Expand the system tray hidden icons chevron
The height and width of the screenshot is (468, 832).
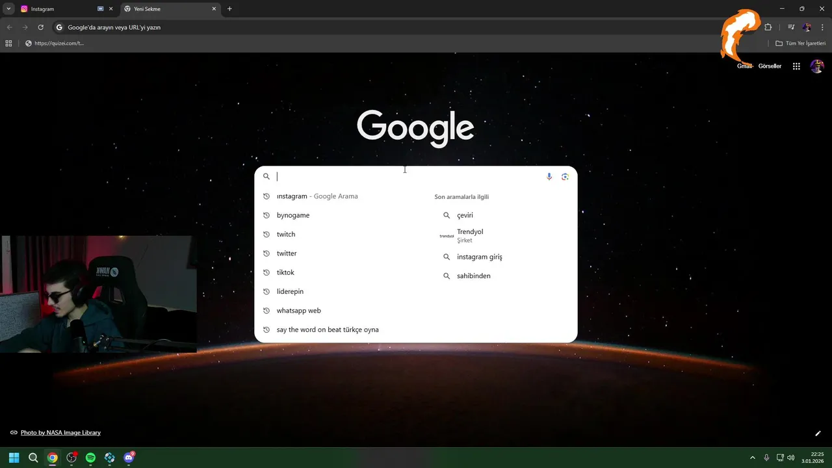753,458
